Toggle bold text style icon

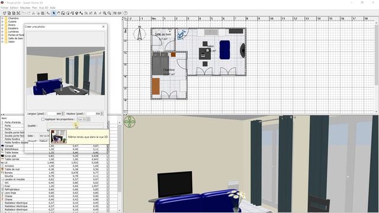[x=95, y=13]
